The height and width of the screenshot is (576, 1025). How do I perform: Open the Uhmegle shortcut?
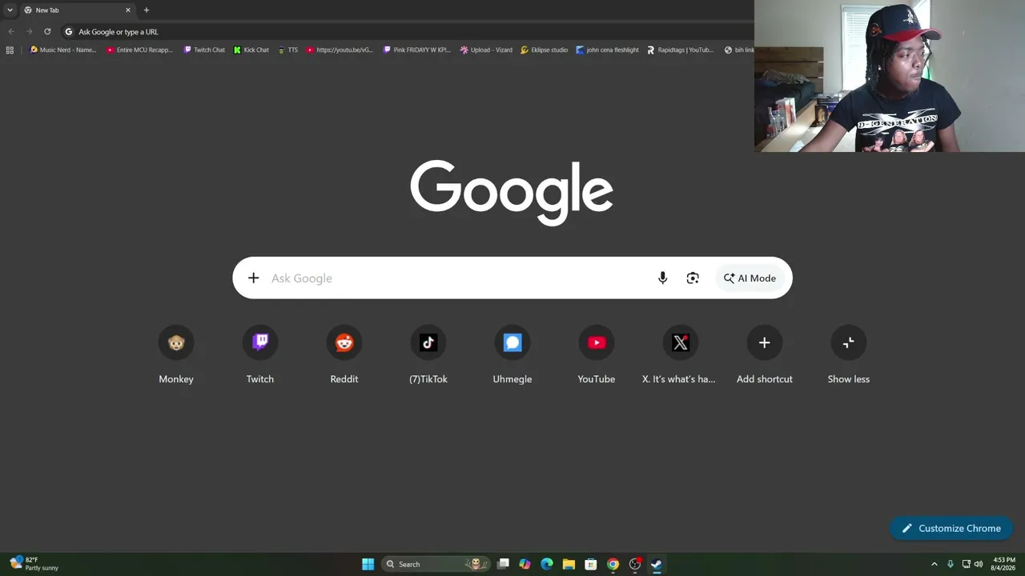pyautogui.click(x=512, y=355)
